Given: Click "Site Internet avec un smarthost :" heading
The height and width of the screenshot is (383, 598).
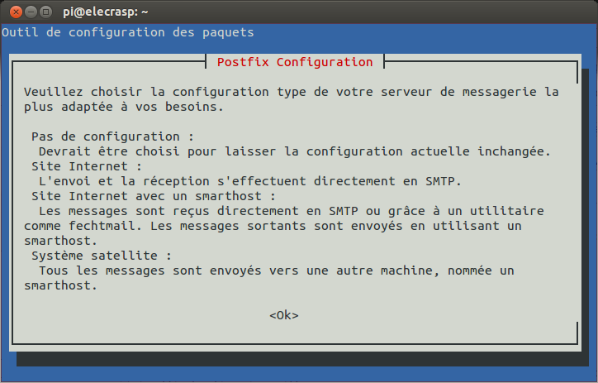Looking at the screenshot, I should pyautogui.click(x=152, y=196).
